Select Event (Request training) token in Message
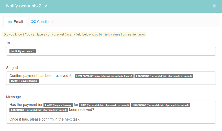Image resolution: width=222 pixels, height=131 pixels. [x=58, y=105]
